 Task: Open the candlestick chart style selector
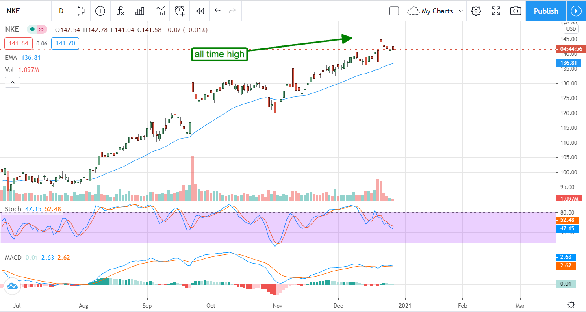(81, 11)
